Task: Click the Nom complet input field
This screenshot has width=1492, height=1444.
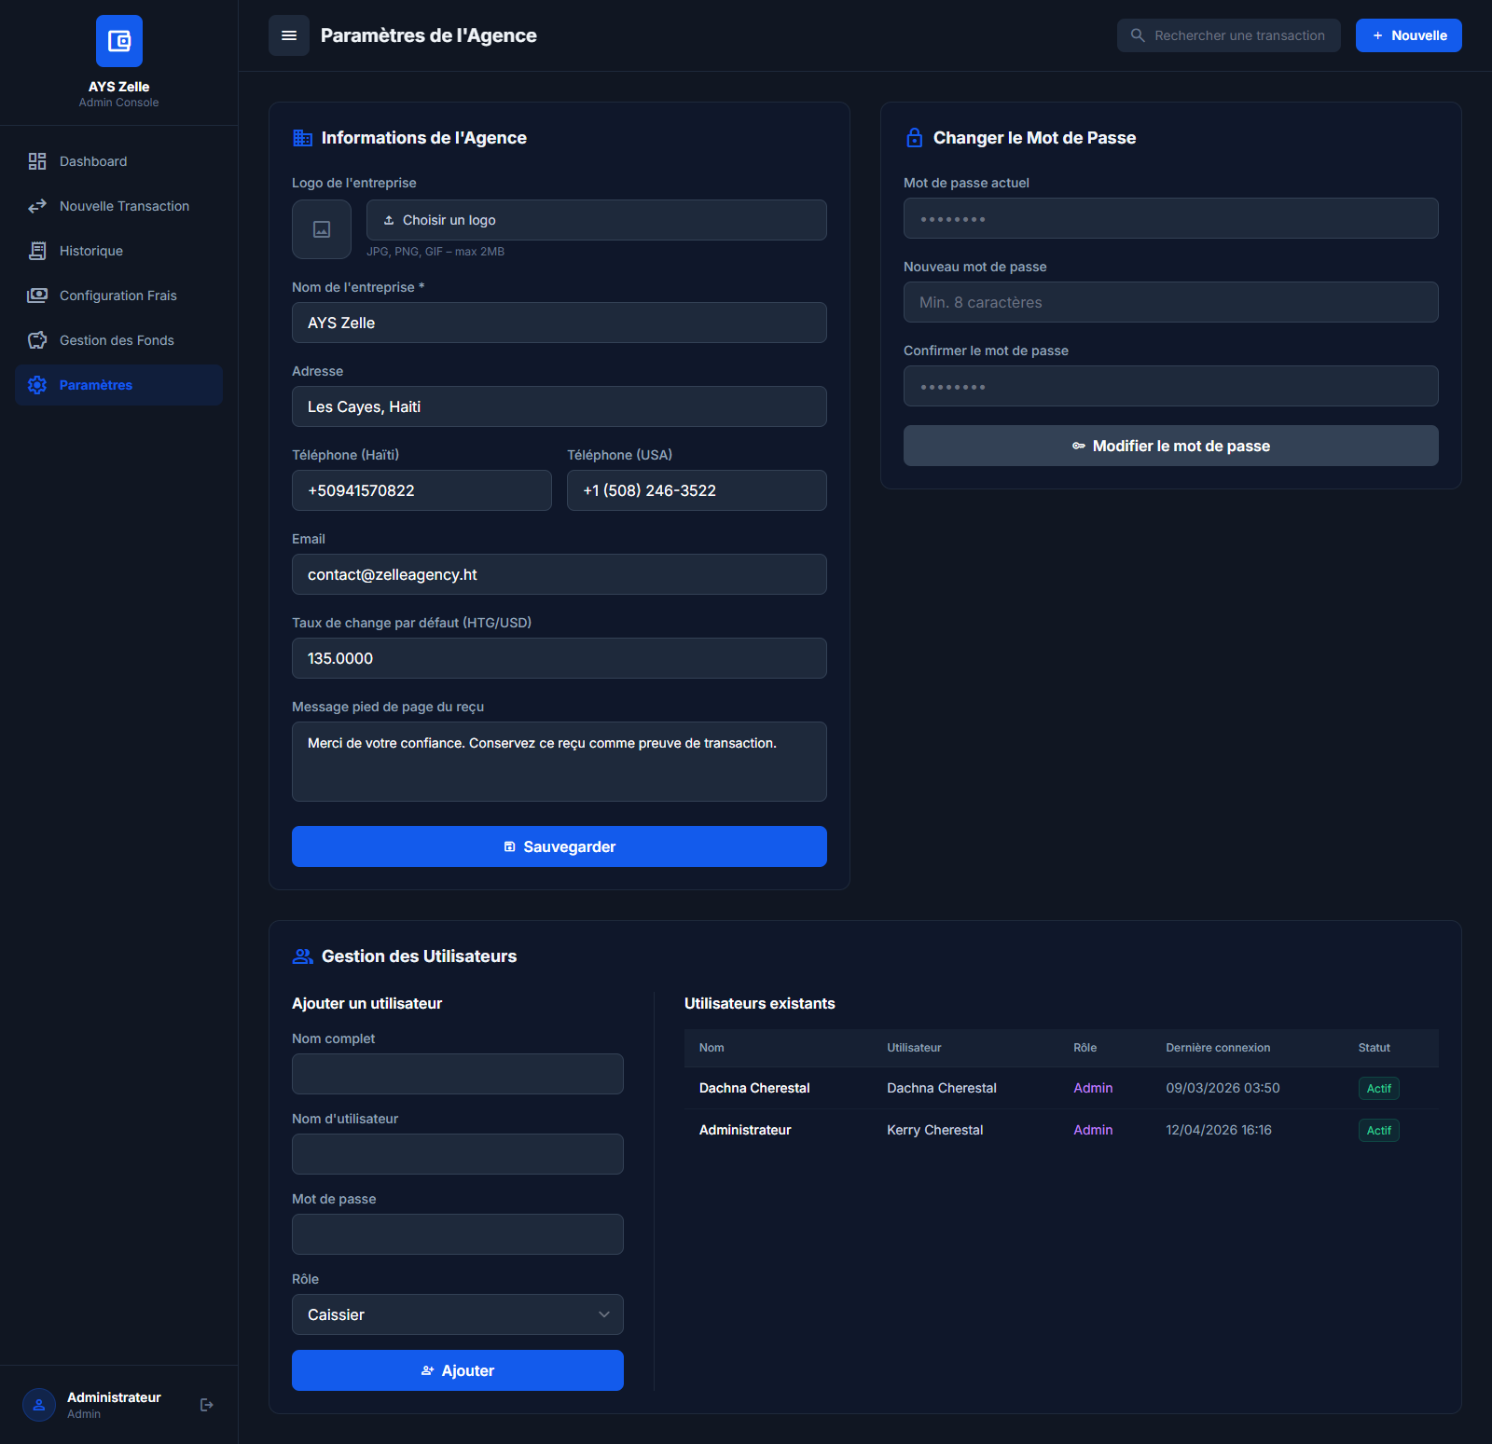Action: click(457, 1074)
